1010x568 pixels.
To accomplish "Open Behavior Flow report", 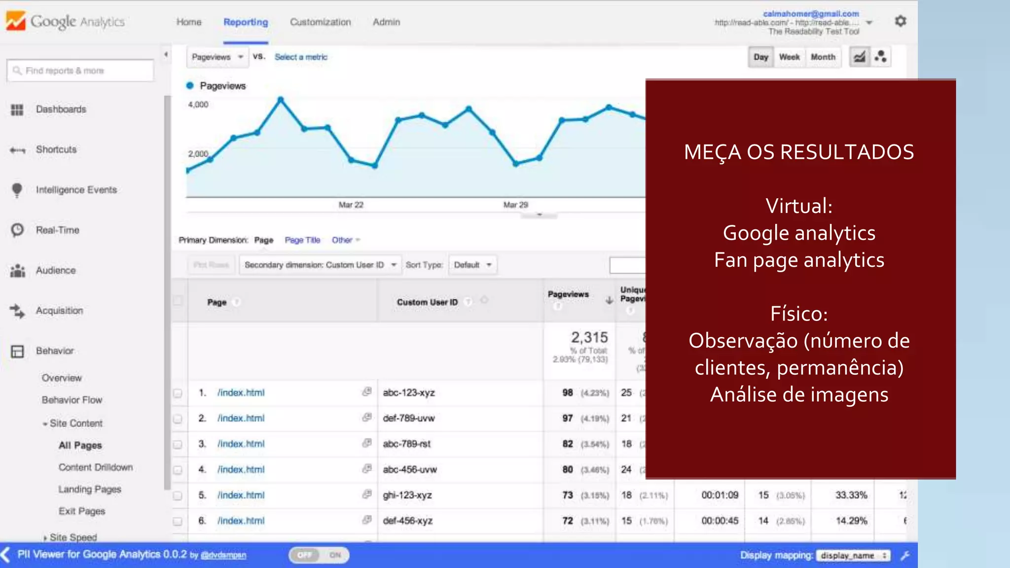I will 72,400.
